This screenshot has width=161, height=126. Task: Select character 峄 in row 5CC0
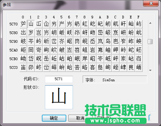(54, 68)
